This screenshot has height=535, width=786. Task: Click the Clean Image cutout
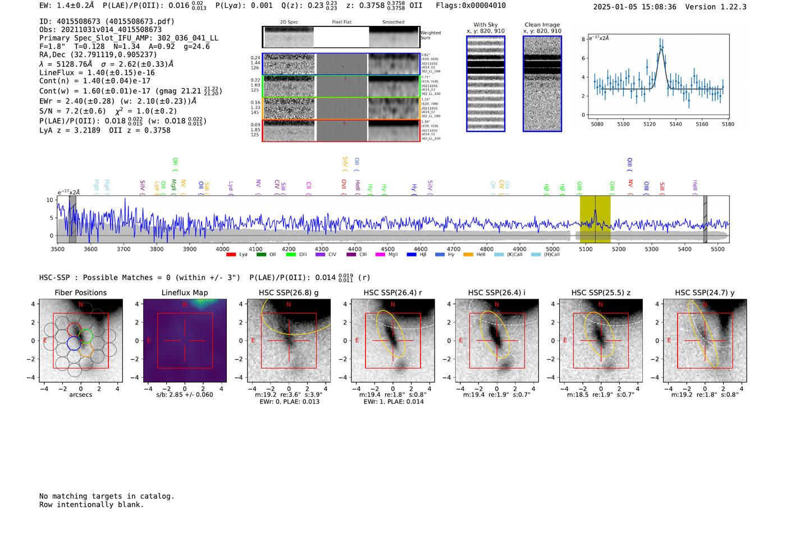(x=542, y=84)
